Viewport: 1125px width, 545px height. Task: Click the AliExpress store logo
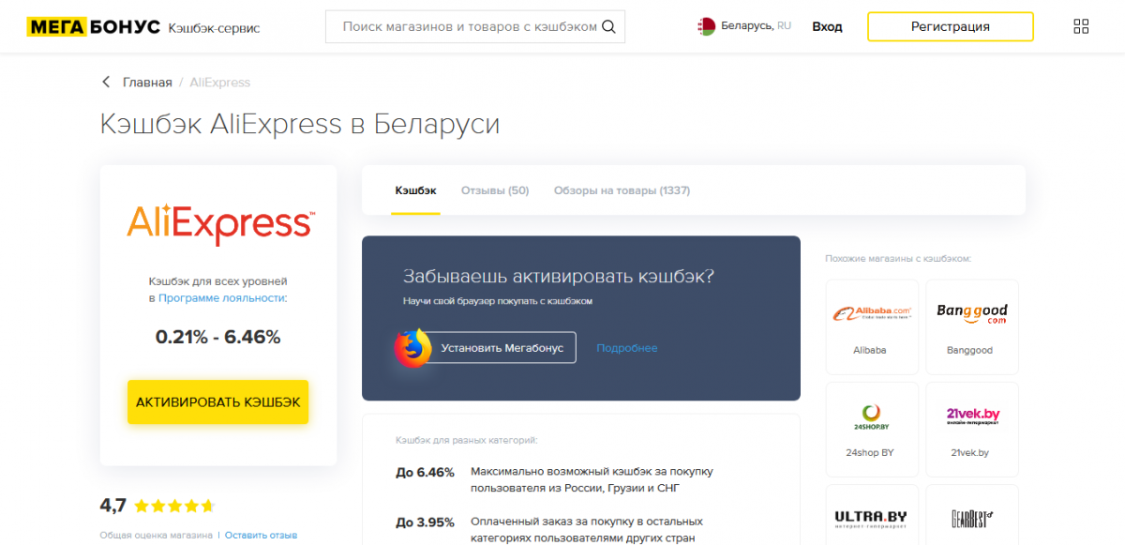(x=218, y=225)
